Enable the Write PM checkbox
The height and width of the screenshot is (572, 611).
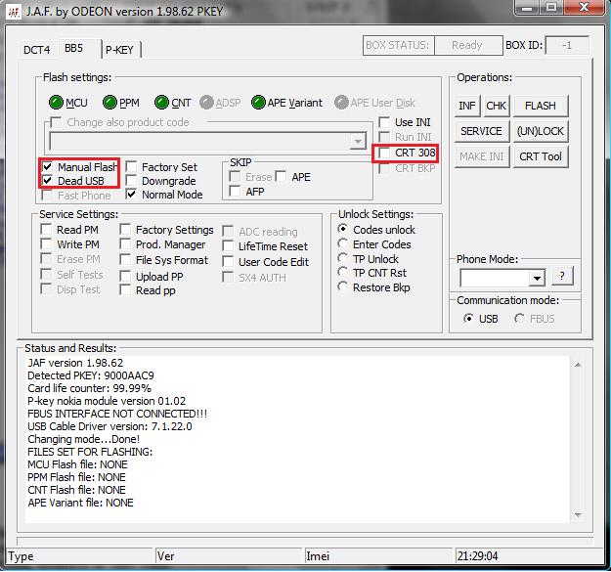point(46,243)
